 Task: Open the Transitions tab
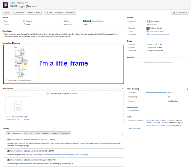point(65,133)
